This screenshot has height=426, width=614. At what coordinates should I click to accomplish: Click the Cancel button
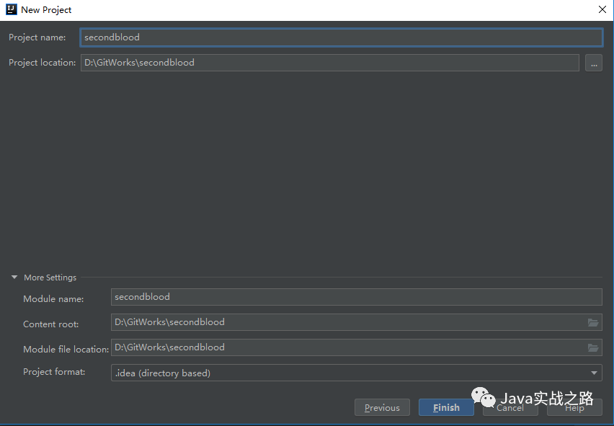tap(510, 407)
